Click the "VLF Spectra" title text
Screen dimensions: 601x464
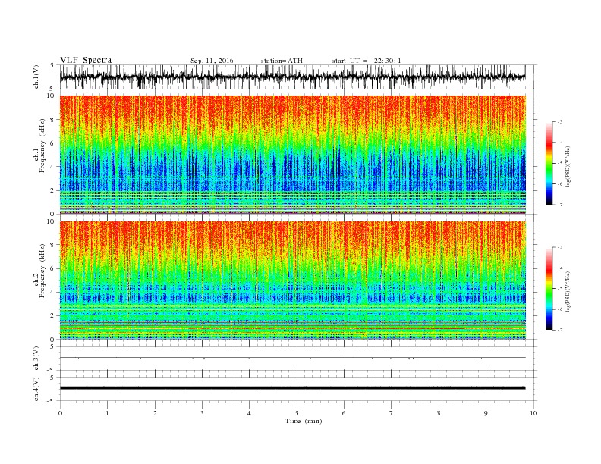coord(86,60)
